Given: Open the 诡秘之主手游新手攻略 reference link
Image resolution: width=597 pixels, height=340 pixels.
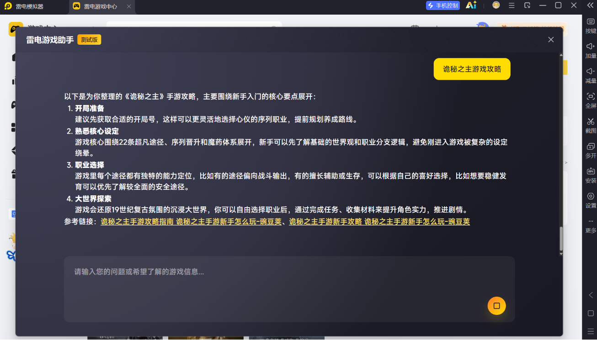Looking at the screenshot, I should click(379, 222).
